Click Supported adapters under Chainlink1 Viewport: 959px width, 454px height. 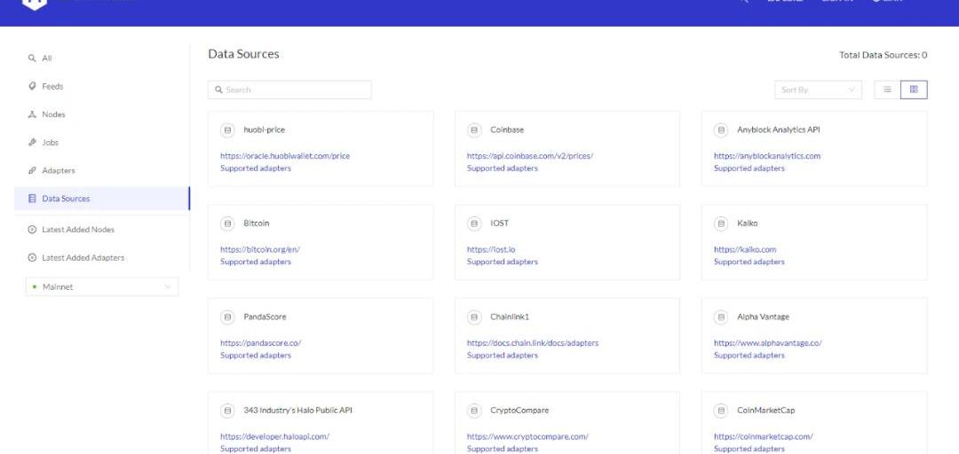502,356
